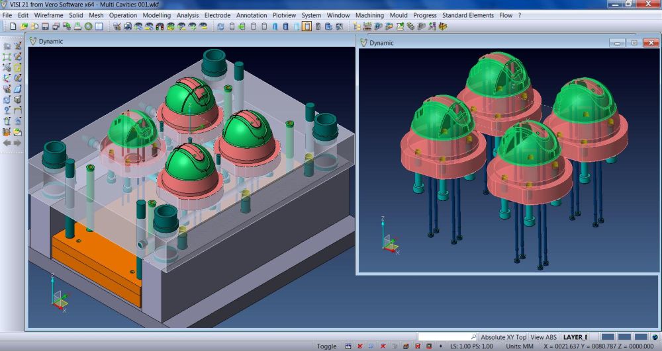The width and height of the screenshot is (662, 351).
Task: Open the LAYER_E layer selector
Action: pos(575,336)
